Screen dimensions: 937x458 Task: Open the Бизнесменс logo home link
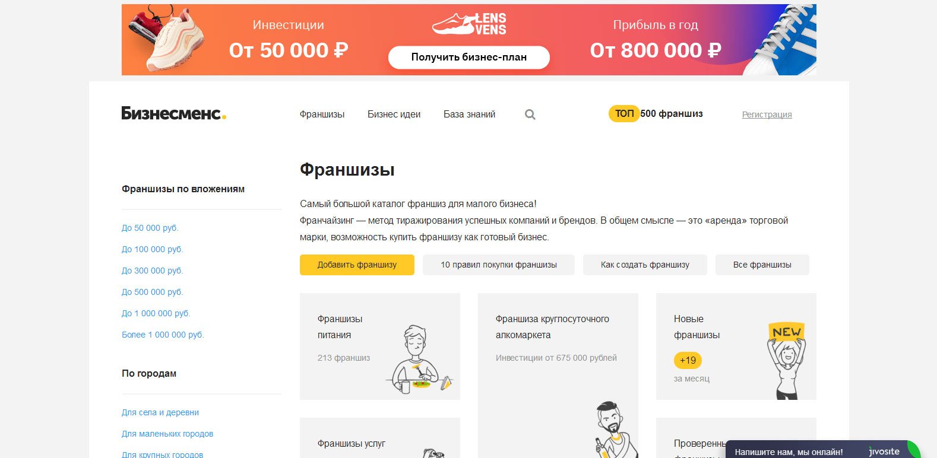[x=174, y=113]
